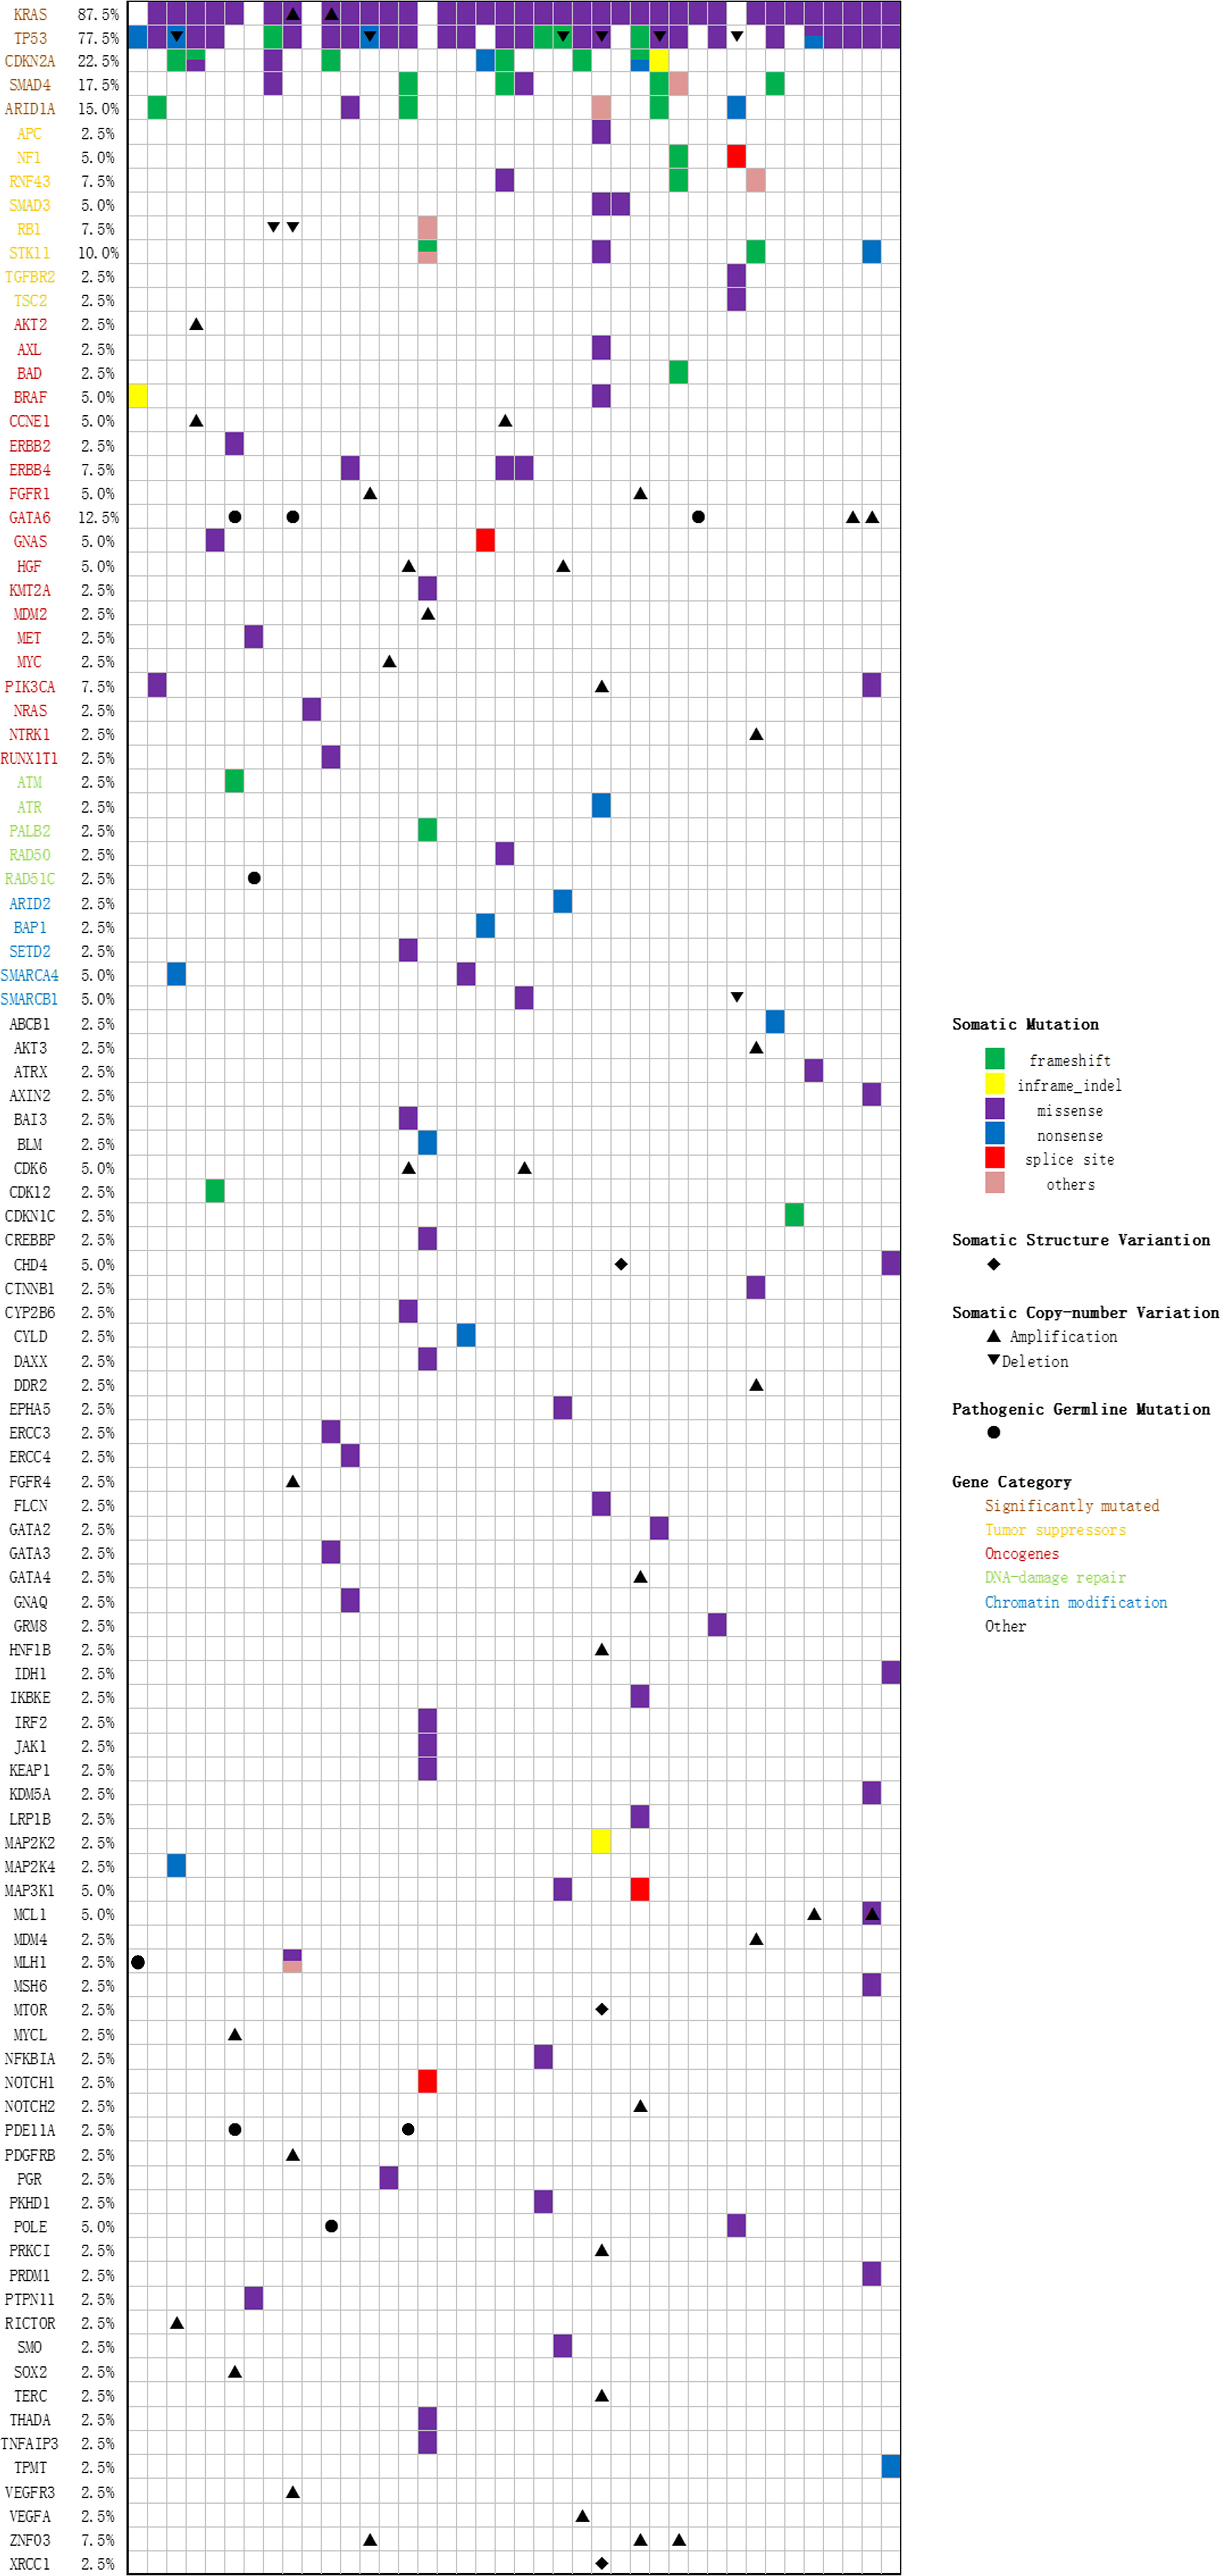
Task: Click the MDM2 row amplification triangle
Action: [428, 614]
